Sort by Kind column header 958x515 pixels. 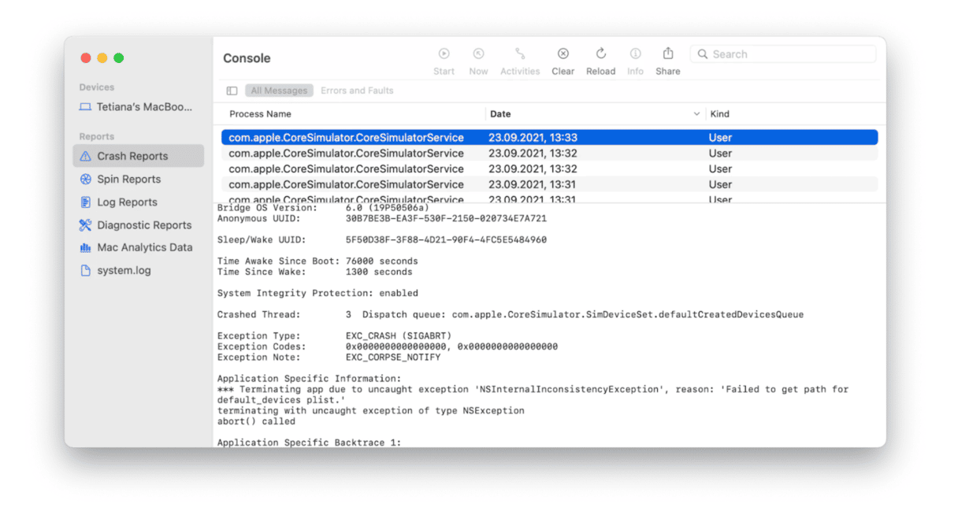pyautogui.click(x=719, y=114)
